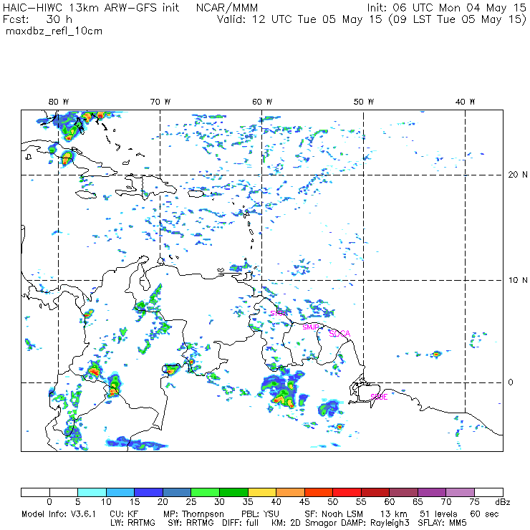Click the '40 W' longitude label
The width and height of the screenshot is (530, 530).
(465, 102)
